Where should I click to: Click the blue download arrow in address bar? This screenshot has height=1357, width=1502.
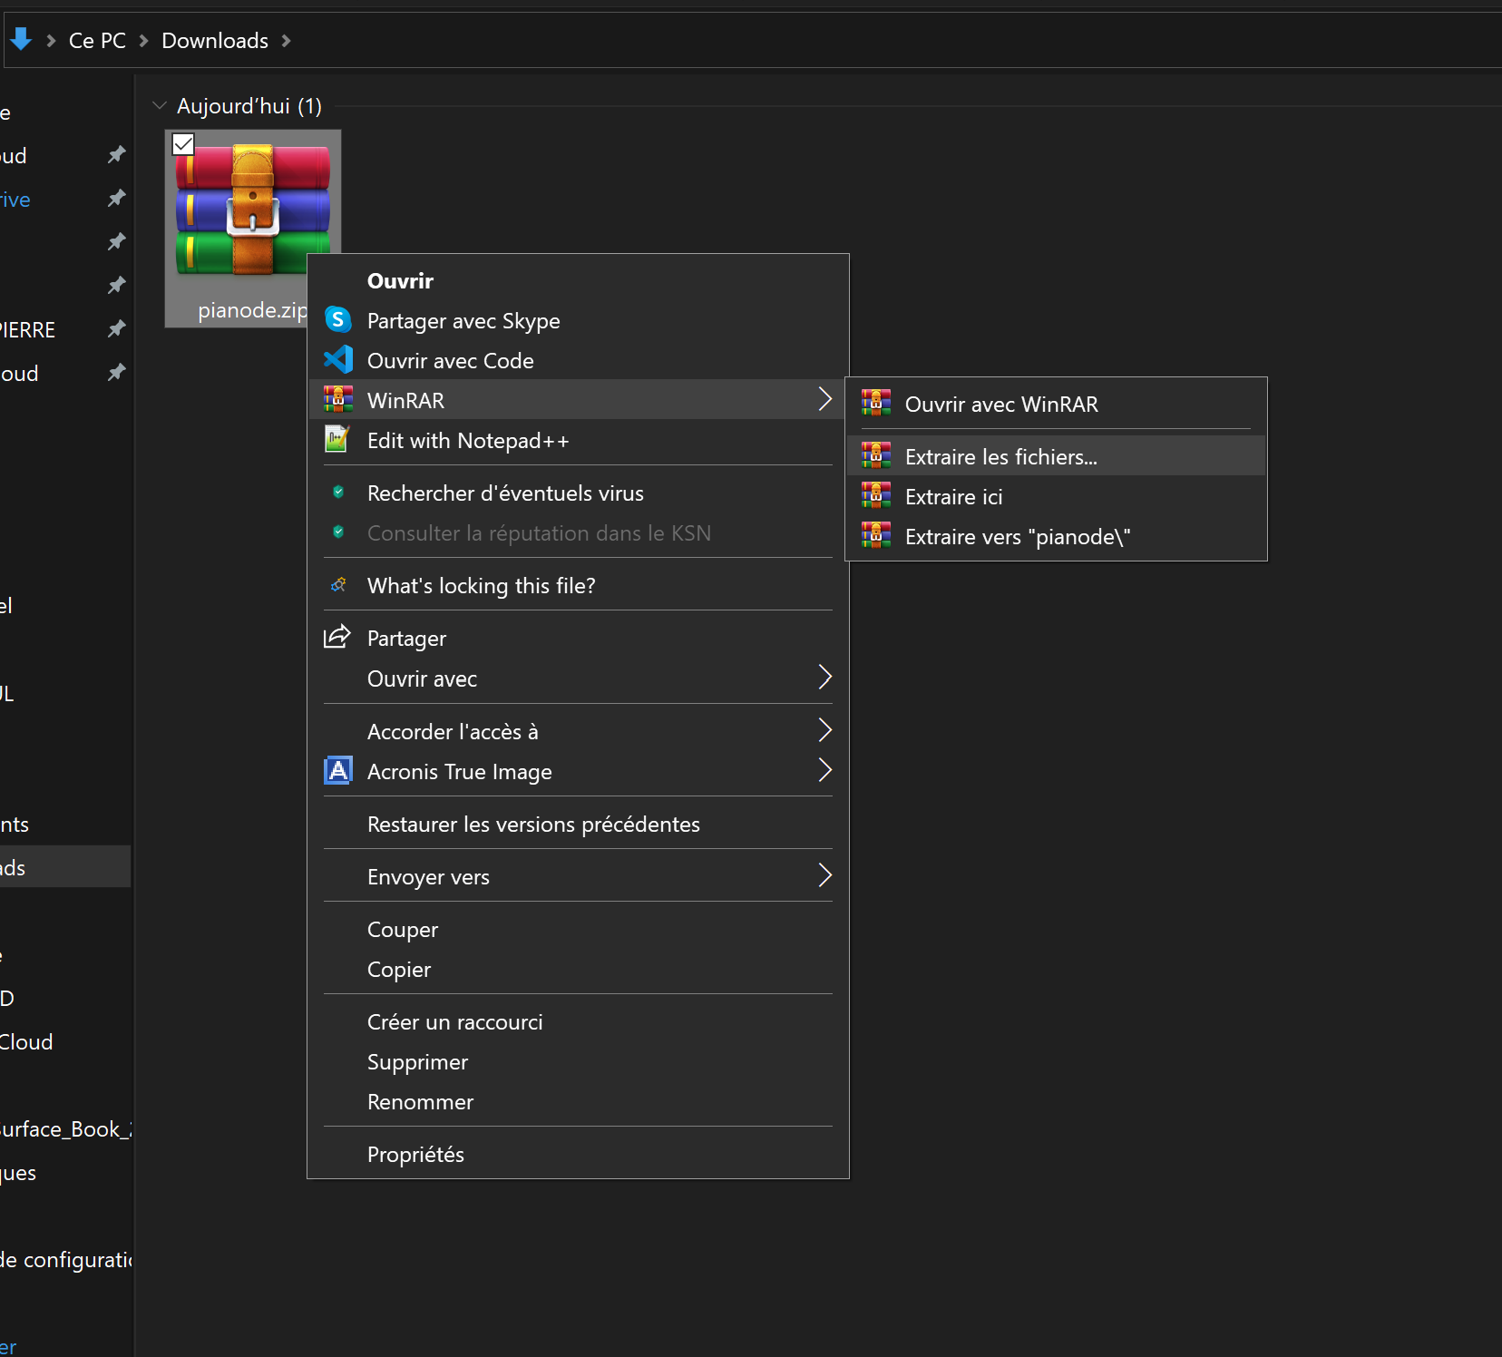tap(21, 40)
